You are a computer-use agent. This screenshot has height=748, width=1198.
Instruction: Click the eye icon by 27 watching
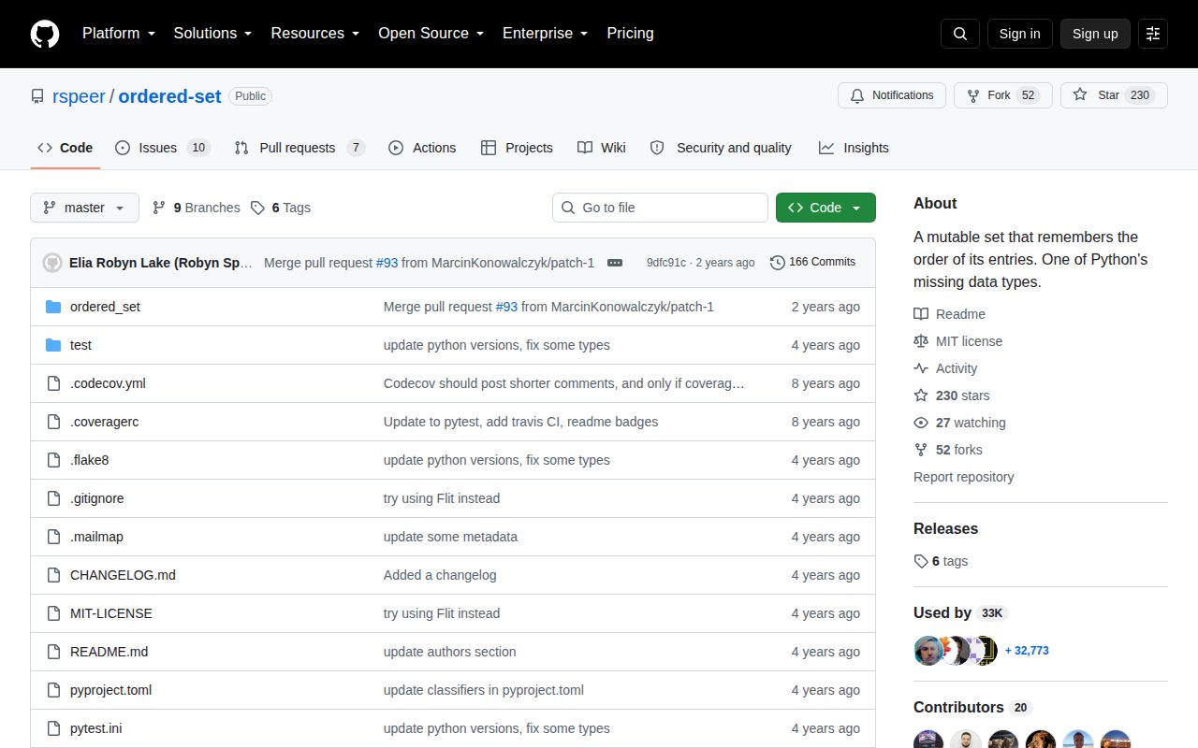point(921,423)
